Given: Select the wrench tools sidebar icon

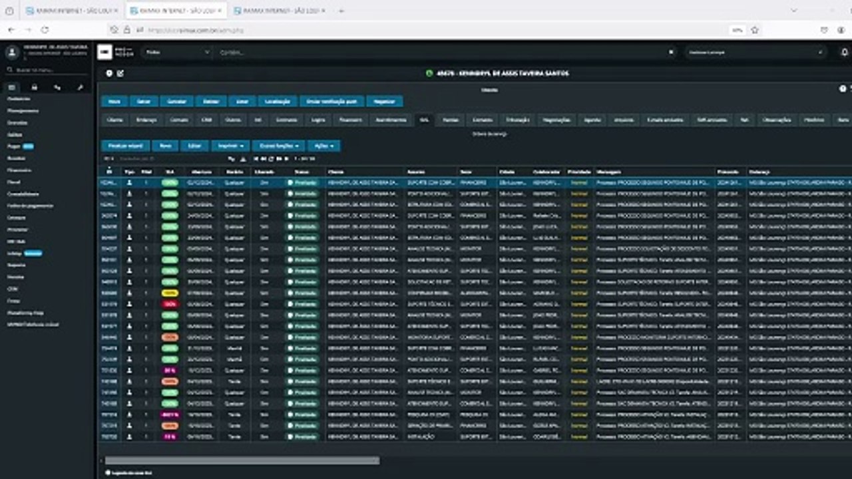Looking at the screenshot, I should pyautogui.click(x=81, y=87).
